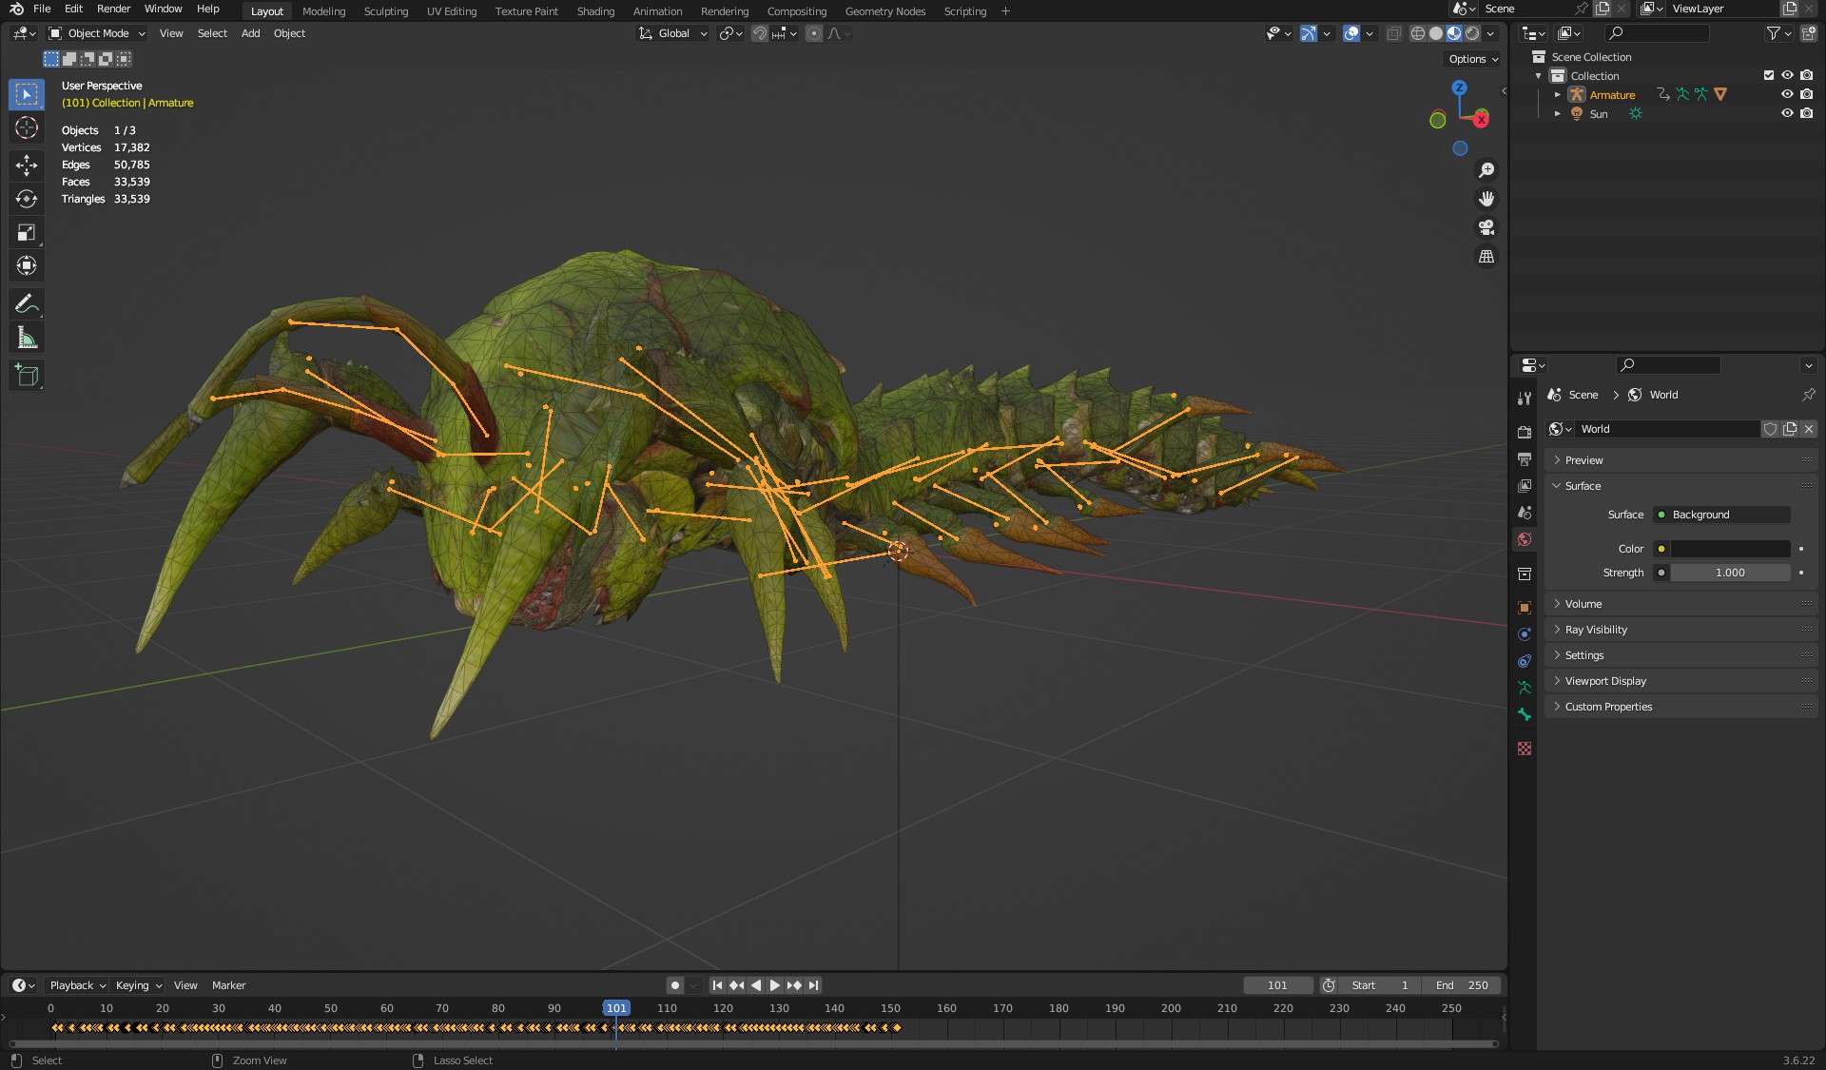Open the Render menu
The height and width of the screenshot is (1070, 1826).
(x=113, y=9)
